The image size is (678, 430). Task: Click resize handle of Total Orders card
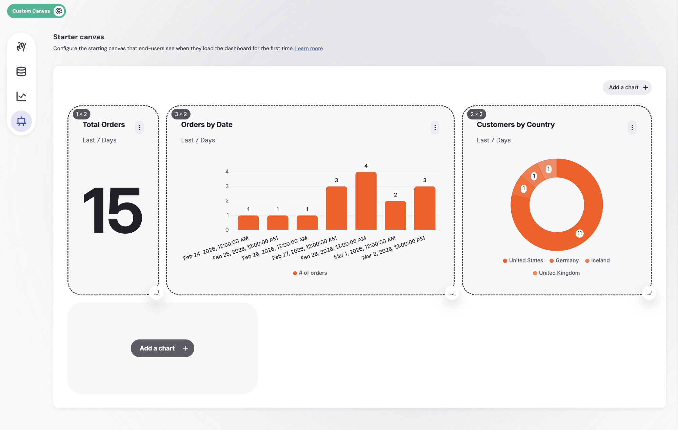156,293
